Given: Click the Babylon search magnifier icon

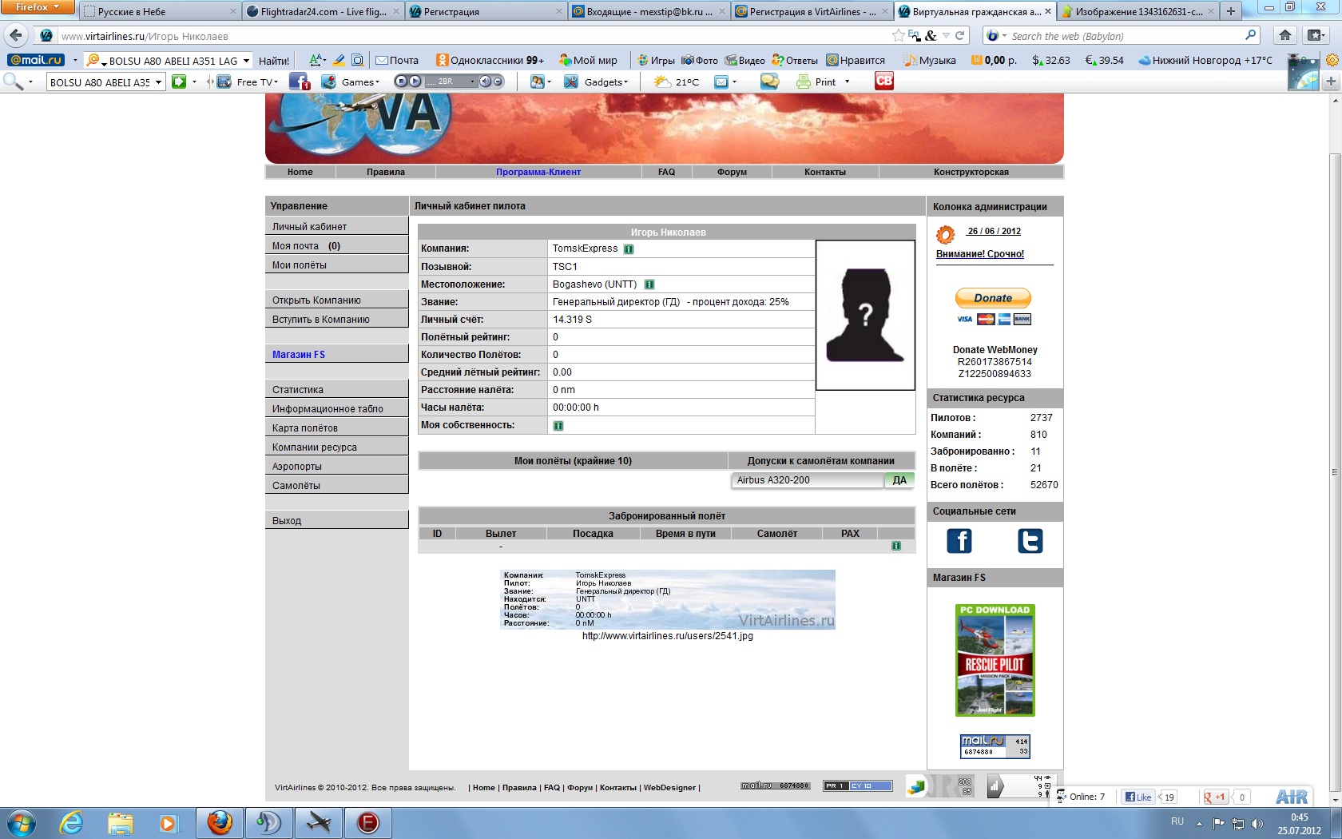Looking at the screenshot, I should pyautogui.click(x=1251, y=35).
